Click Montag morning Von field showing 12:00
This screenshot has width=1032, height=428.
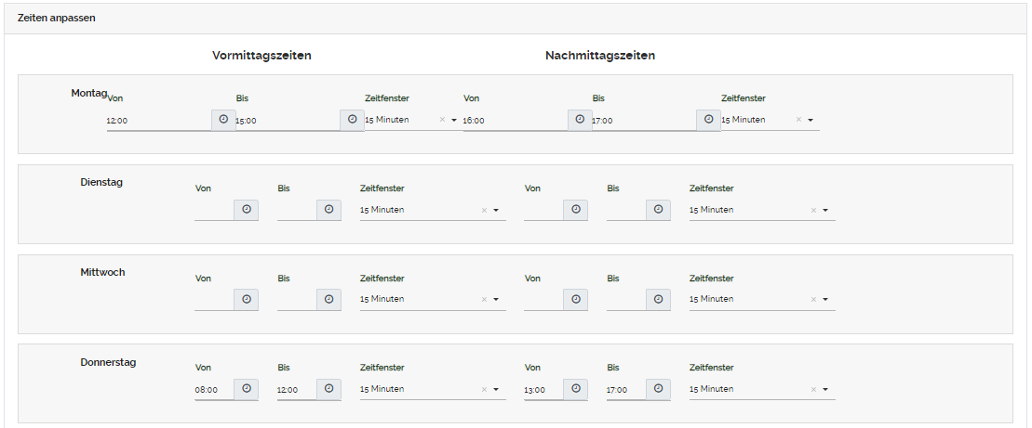[158, 121]
